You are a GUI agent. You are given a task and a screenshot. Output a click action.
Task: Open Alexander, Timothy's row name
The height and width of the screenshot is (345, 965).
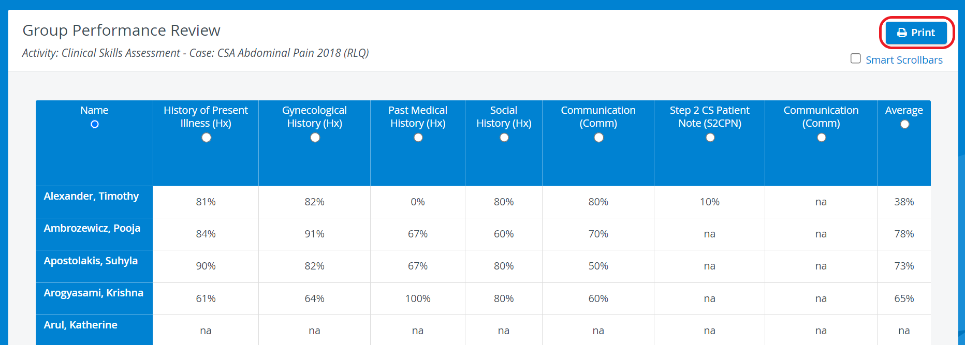pyautogui.click(x=91, y=196)
